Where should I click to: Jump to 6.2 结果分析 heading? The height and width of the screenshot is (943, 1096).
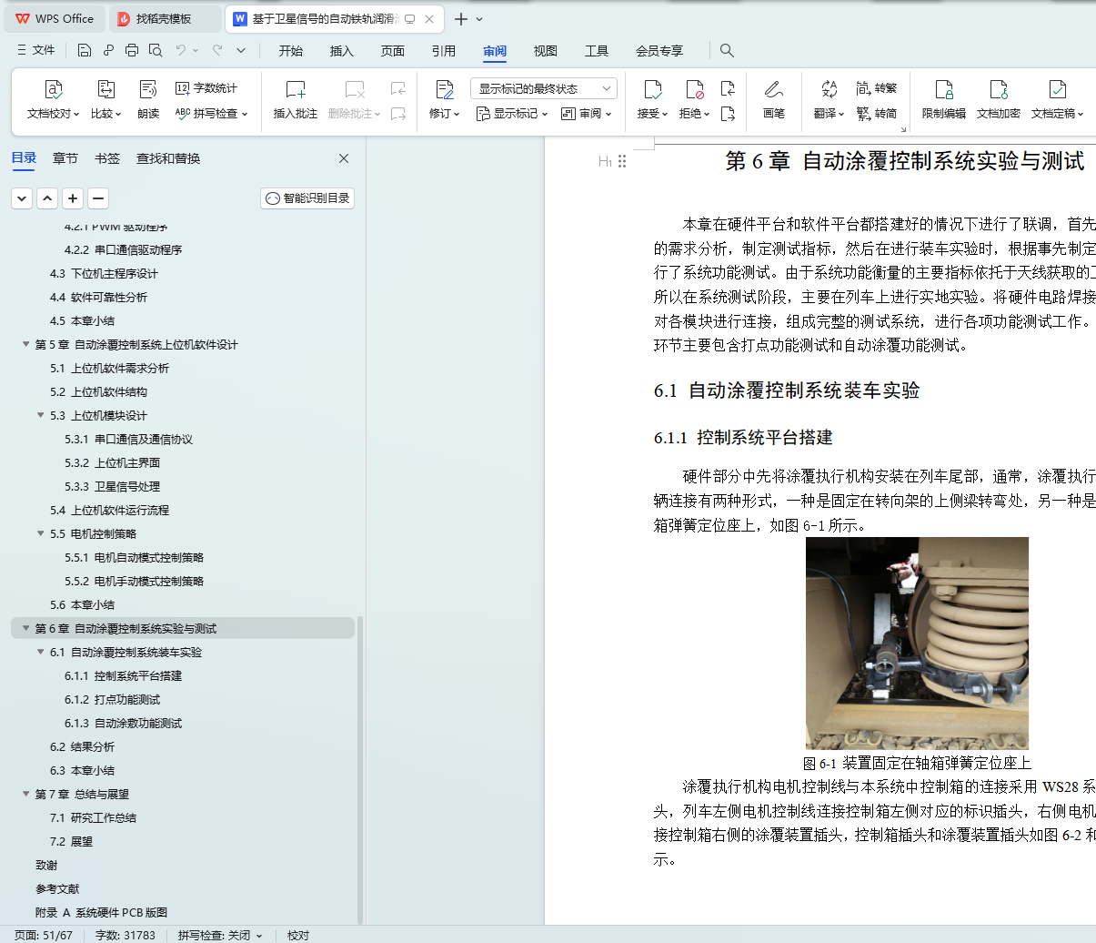click(x=82, y=747)
